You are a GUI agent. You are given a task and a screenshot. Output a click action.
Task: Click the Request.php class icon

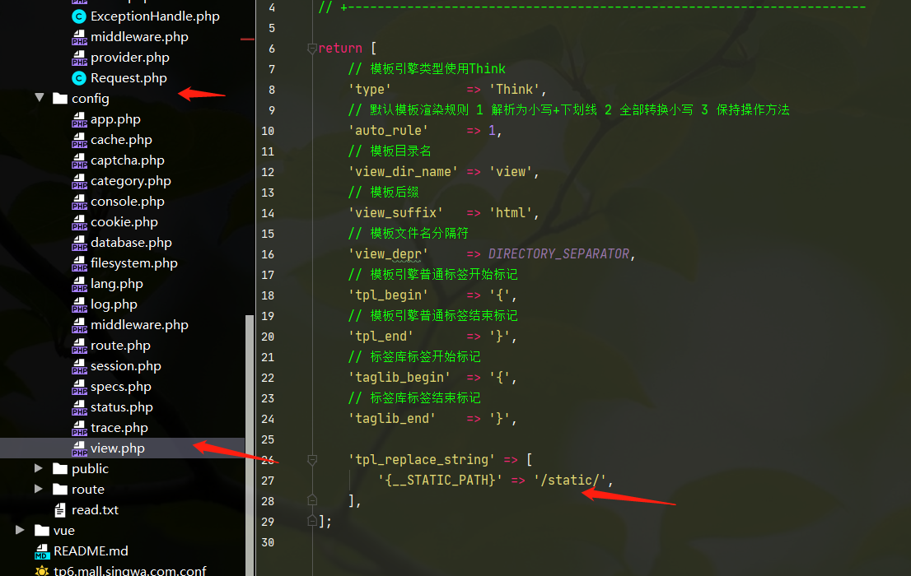point(79,78)
